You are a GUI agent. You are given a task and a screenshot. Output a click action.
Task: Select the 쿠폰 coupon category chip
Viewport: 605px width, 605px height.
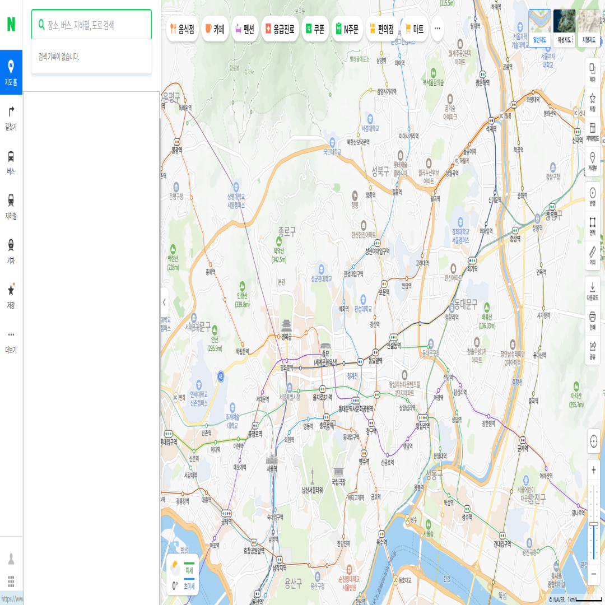click(315, 29)
